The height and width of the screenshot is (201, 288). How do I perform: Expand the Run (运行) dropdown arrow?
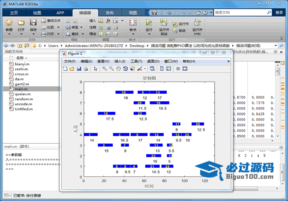(149, 34)
